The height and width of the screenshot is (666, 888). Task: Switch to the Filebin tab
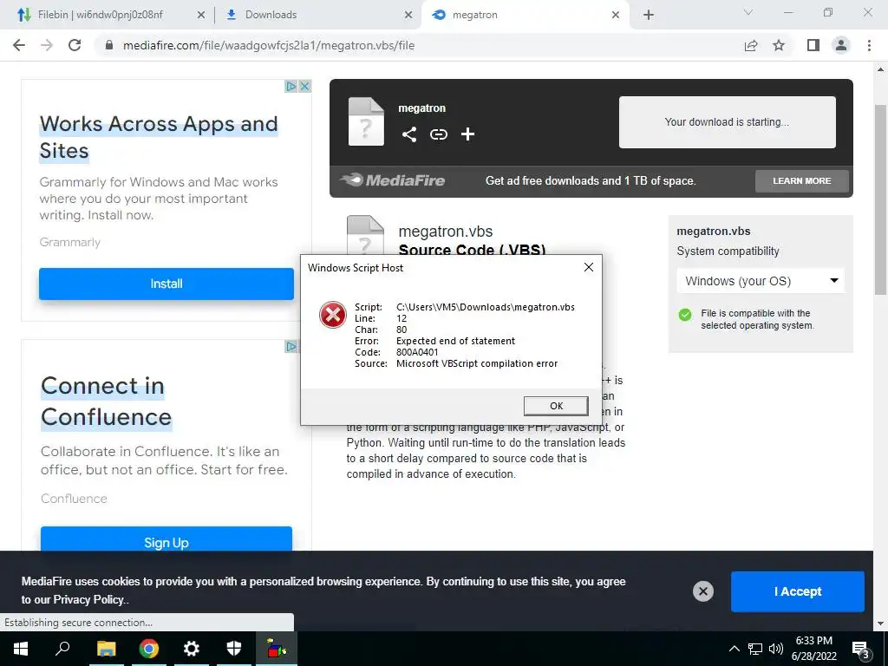[x=101, y=15]
